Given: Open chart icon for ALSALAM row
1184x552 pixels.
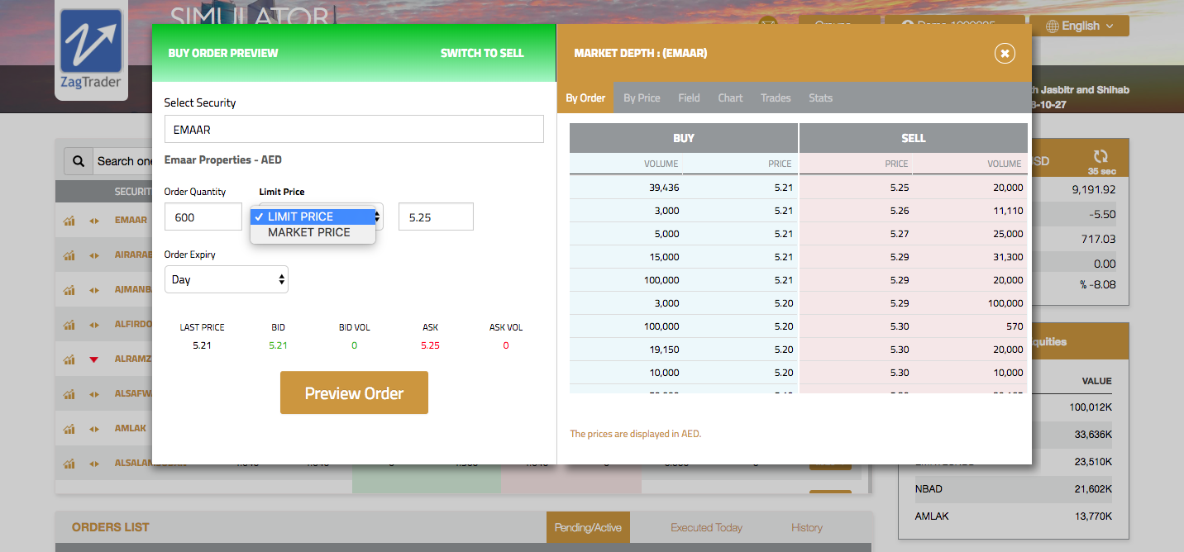Looking at the screenshot, I should [x=69, y=464].
